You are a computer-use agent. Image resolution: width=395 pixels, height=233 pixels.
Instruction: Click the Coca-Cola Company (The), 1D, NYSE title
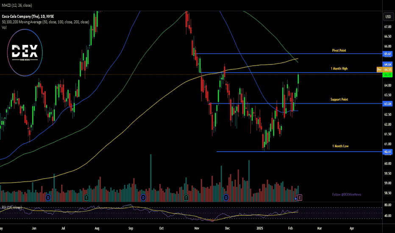pos(28,17)
